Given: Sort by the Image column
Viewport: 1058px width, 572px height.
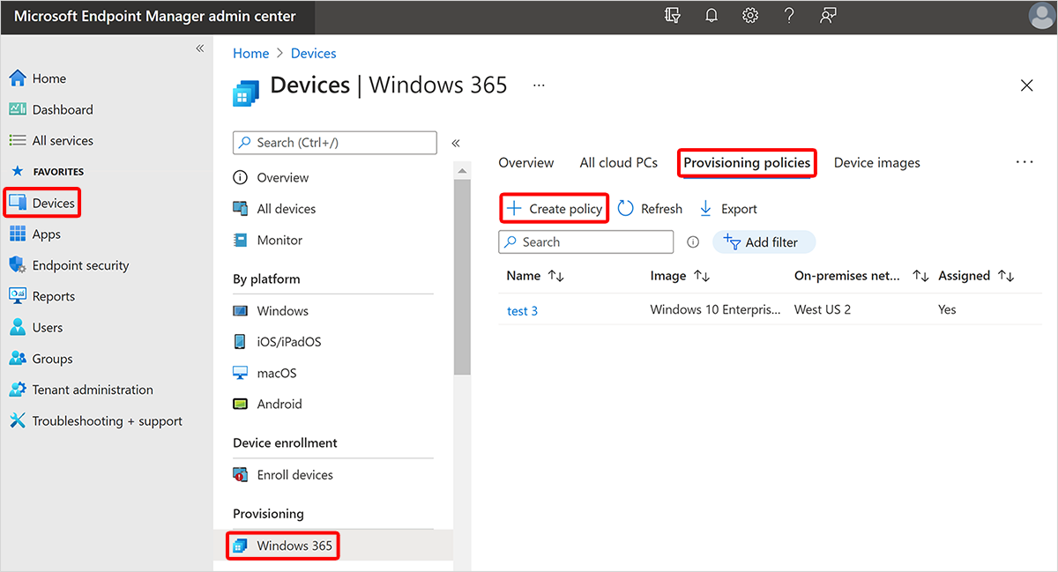Looking at the screenshot, I should click(681, 276).
